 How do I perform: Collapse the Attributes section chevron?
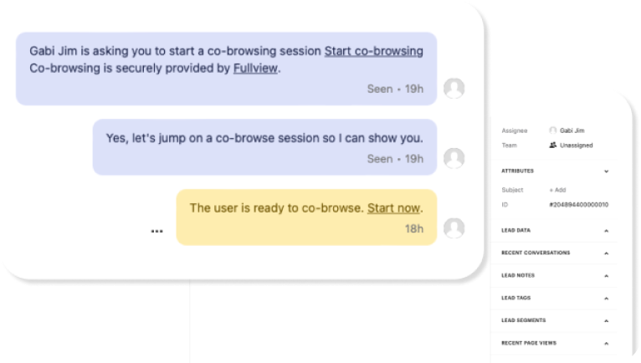click(606, 171)
